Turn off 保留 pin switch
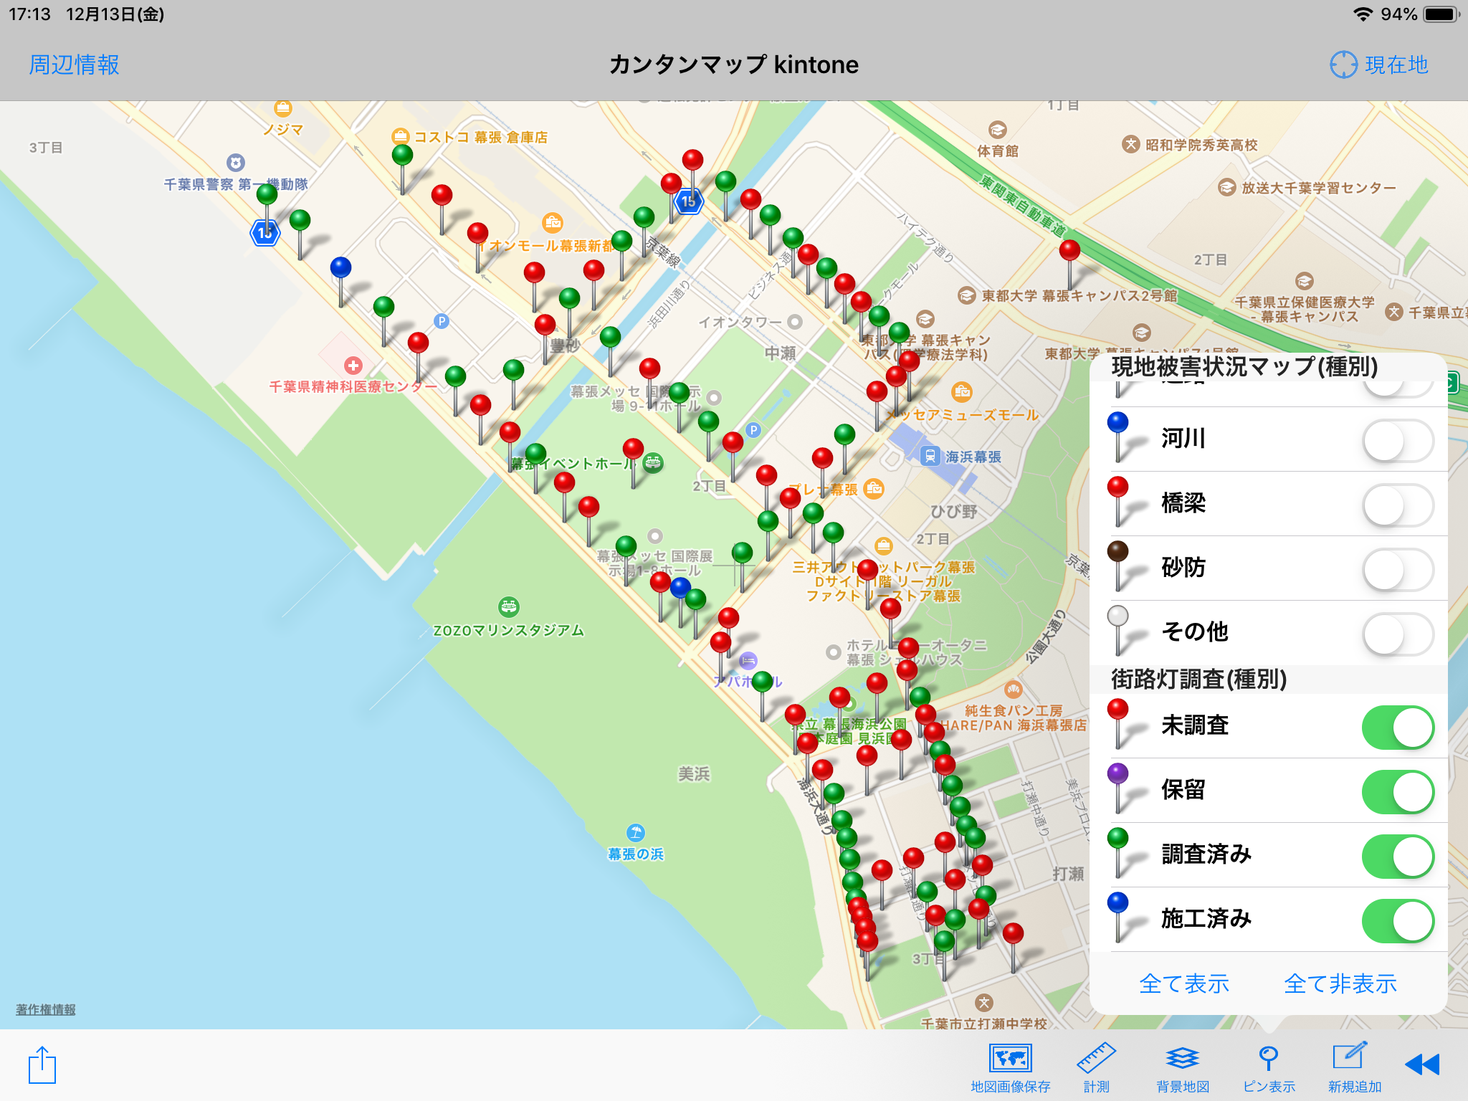Screen dimensions: 1468x1101 (1398, 792)
